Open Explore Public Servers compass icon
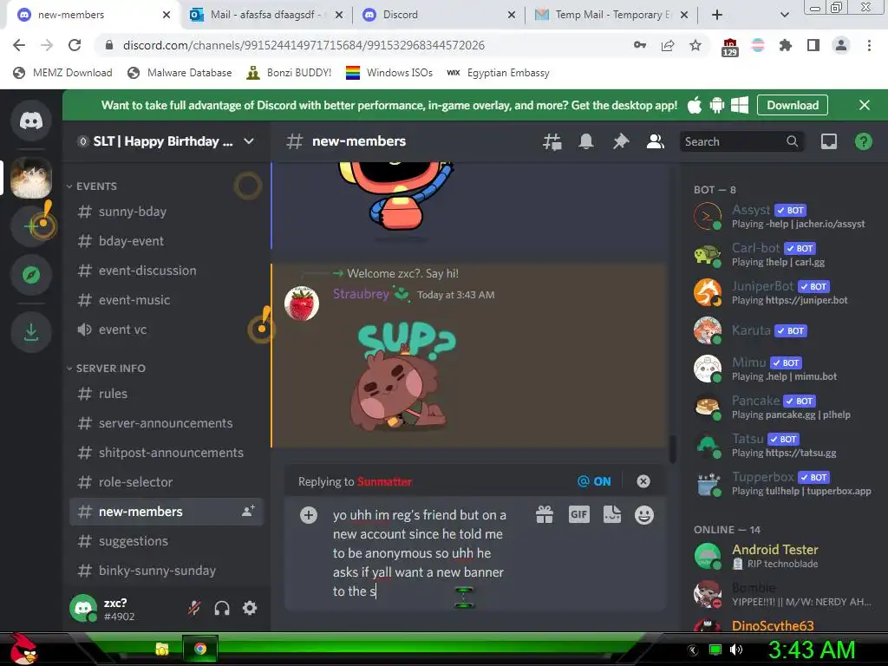888x666 pixels. click(x=31, y=275)
